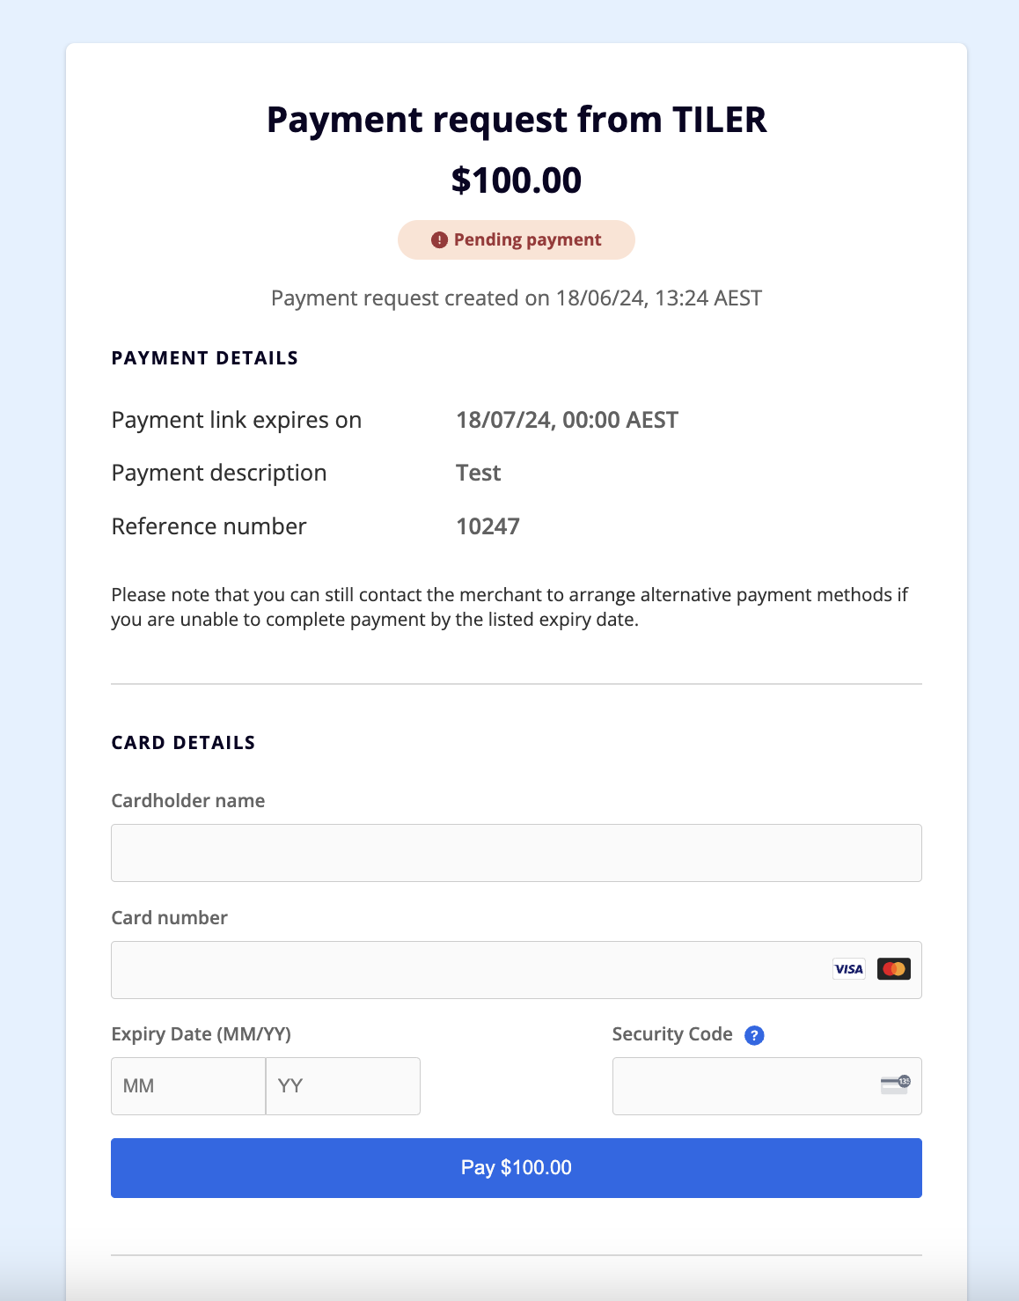Click the link expiry date 18/07/24 value

pyautogui.click(x=567, y=420)
